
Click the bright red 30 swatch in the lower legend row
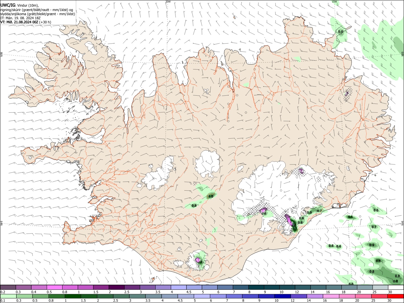pyautogui.click(x=396, y=296)
